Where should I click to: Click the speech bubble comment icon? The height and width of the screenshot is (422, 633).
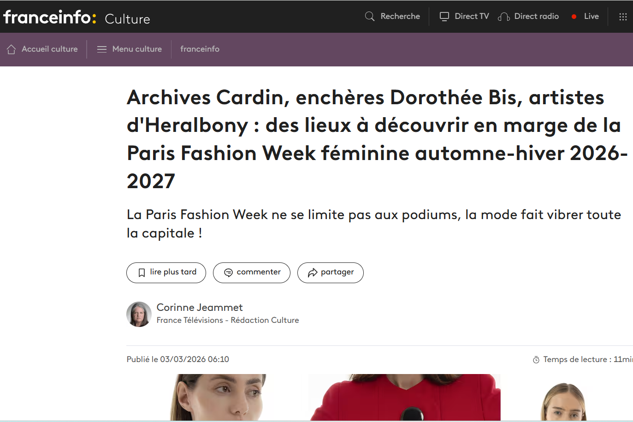click(228, 273)
